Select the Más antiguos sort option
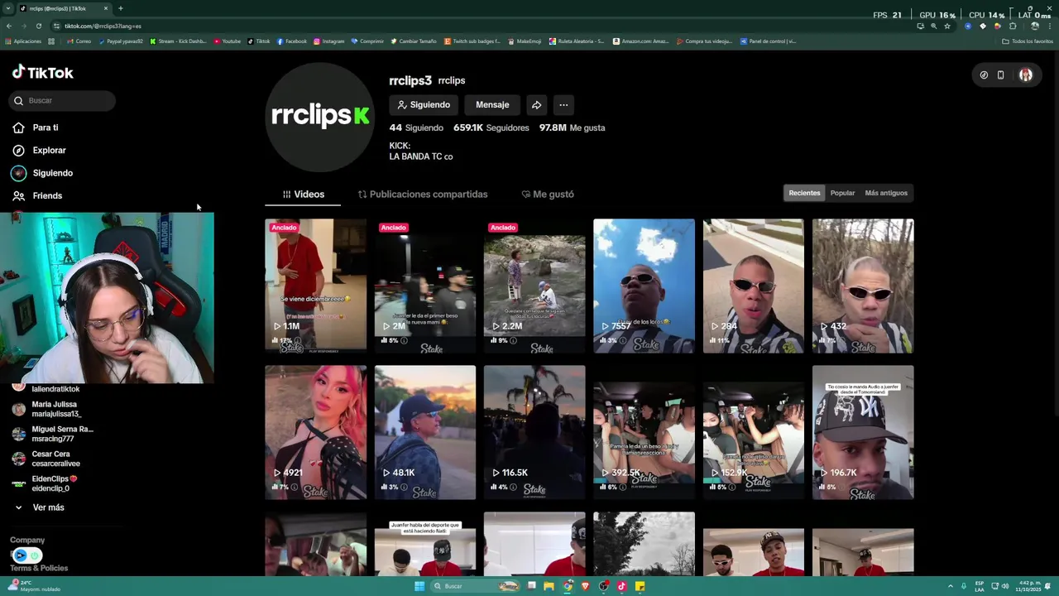The width and height of the screenshot is (1059, 596). (x=886, y=193)
